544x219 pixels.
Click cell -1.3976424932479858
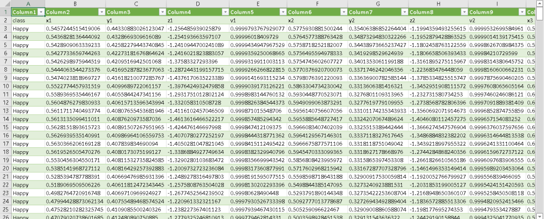(x=198, y=86)
